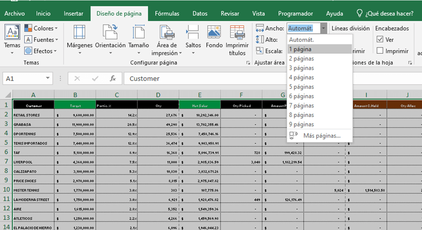This screenshot has height=230, width=422.
Task: Toggle the Encabezados Ver checkbox
Action: [x=380, y=39]
